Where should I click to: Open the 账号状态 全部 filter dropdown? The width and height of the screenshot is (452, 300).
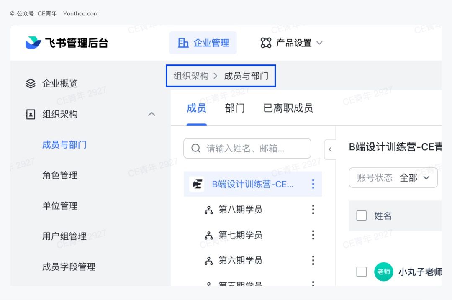tap(393, 178)
